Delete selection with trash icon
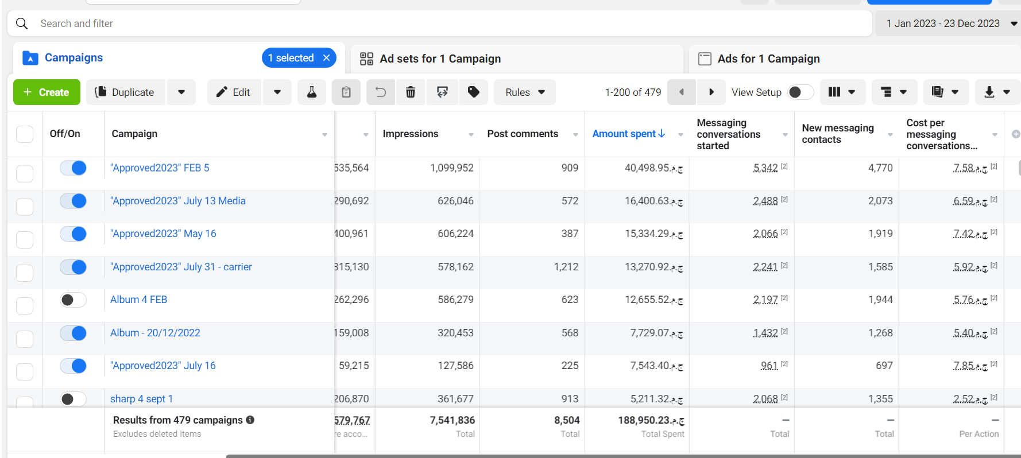Image resolution: width=1021 pixels, height=458 pixels. (x=411, y=92)
